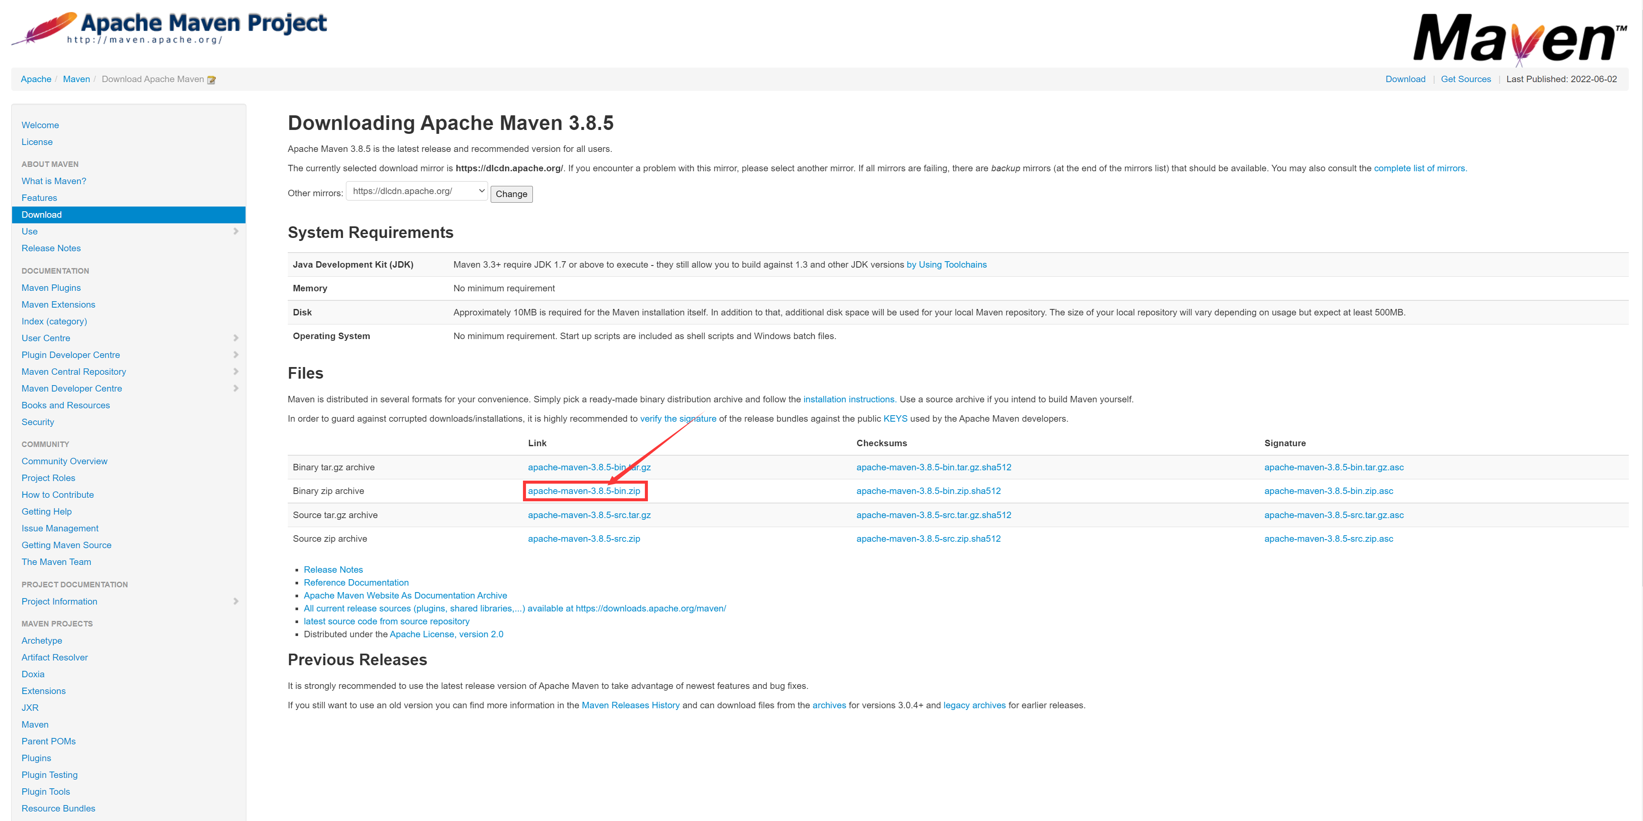Viewport: 1643px width, 821px height.
Task: Expand the Plugin Developer Centre chevron
Action: click(236, 355)
